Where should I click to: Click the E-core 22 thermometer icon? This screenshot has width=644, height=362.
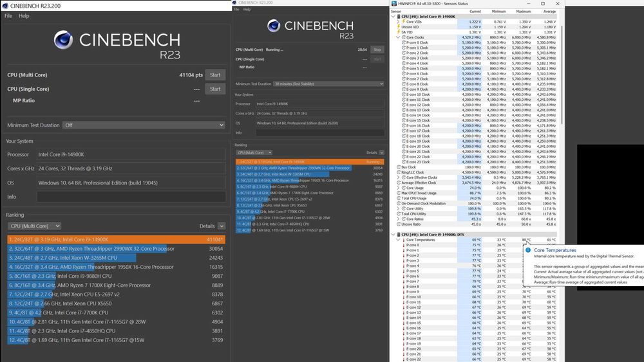404,359
